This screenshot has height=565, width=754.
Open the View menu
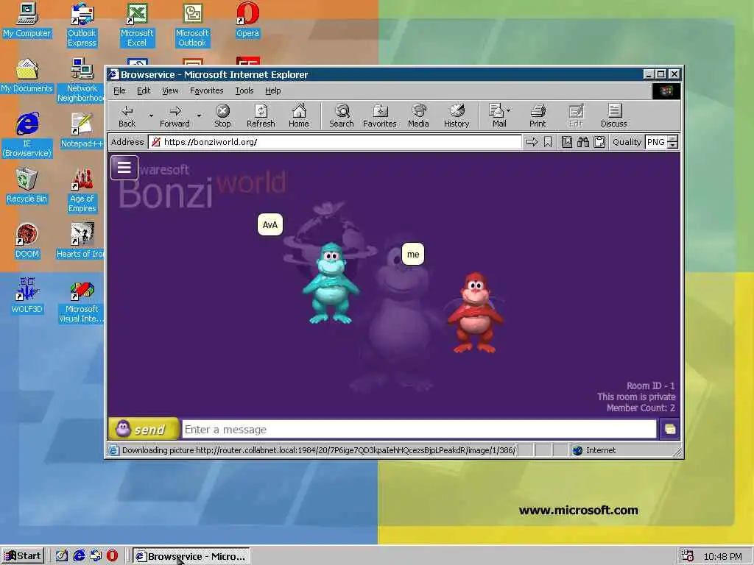click(x=170, y=90)
